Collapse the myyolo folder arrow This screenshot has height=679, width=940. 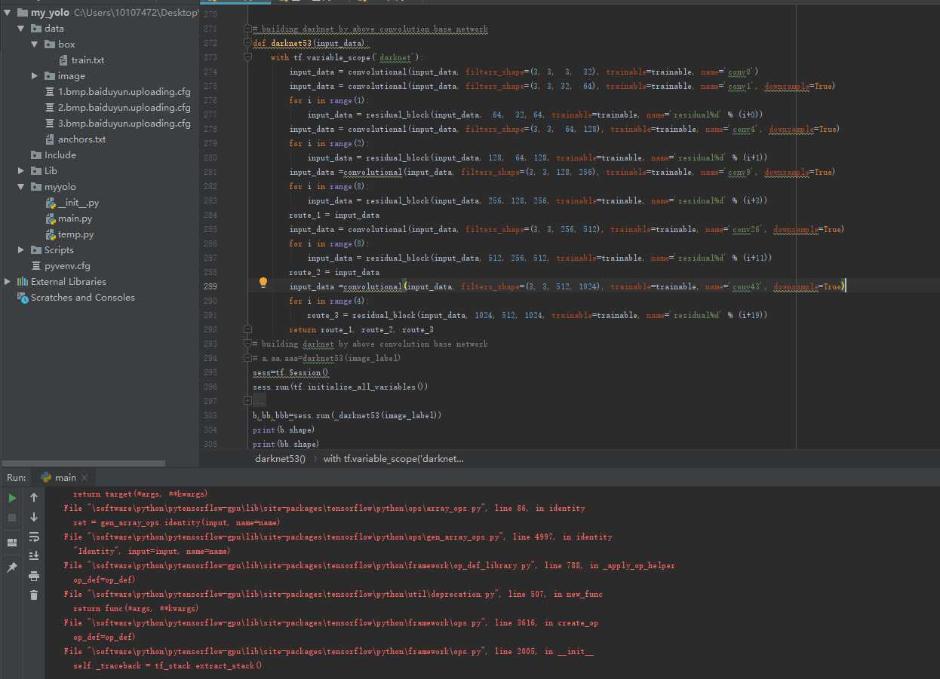coord(22,187)
